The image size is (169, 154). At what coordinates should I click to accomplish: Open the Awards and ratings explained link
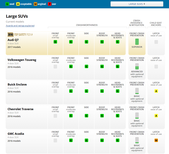[x=20, y=26]
